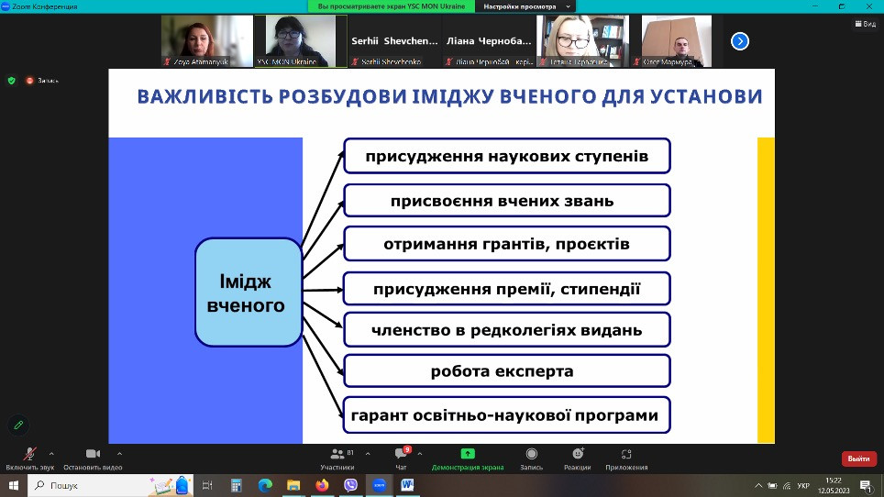
Task: Open the Чат chat panel
Action: [x=401, y=454]
